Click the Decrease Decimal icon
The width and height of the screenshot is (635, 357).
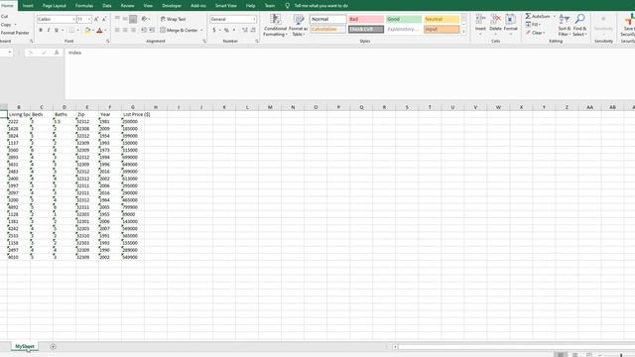pyautogui.click(x=253, y=31)
